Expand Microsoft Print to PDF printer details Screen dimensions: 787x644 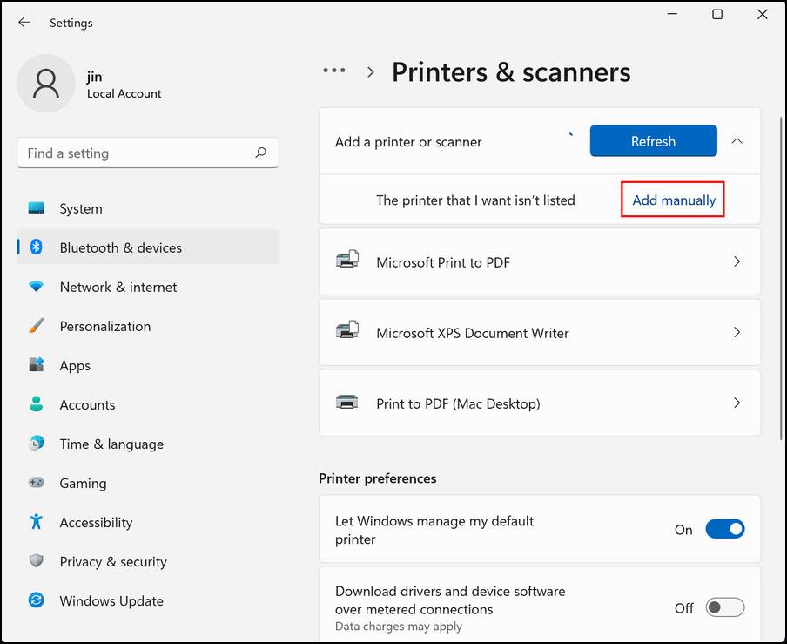(x=737, y=261)
